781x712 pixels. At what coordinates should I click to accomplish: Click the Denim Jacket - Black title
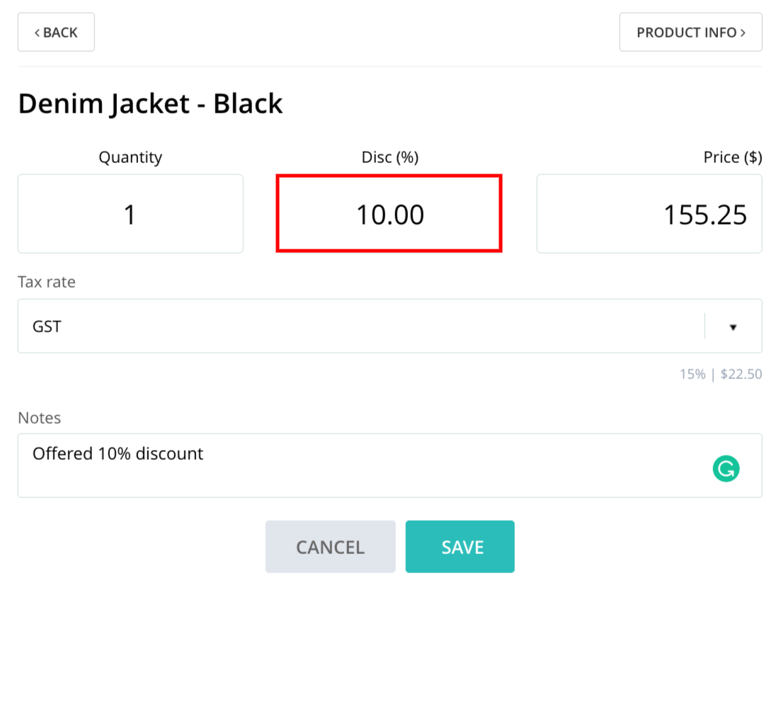(x=150, y=103)
